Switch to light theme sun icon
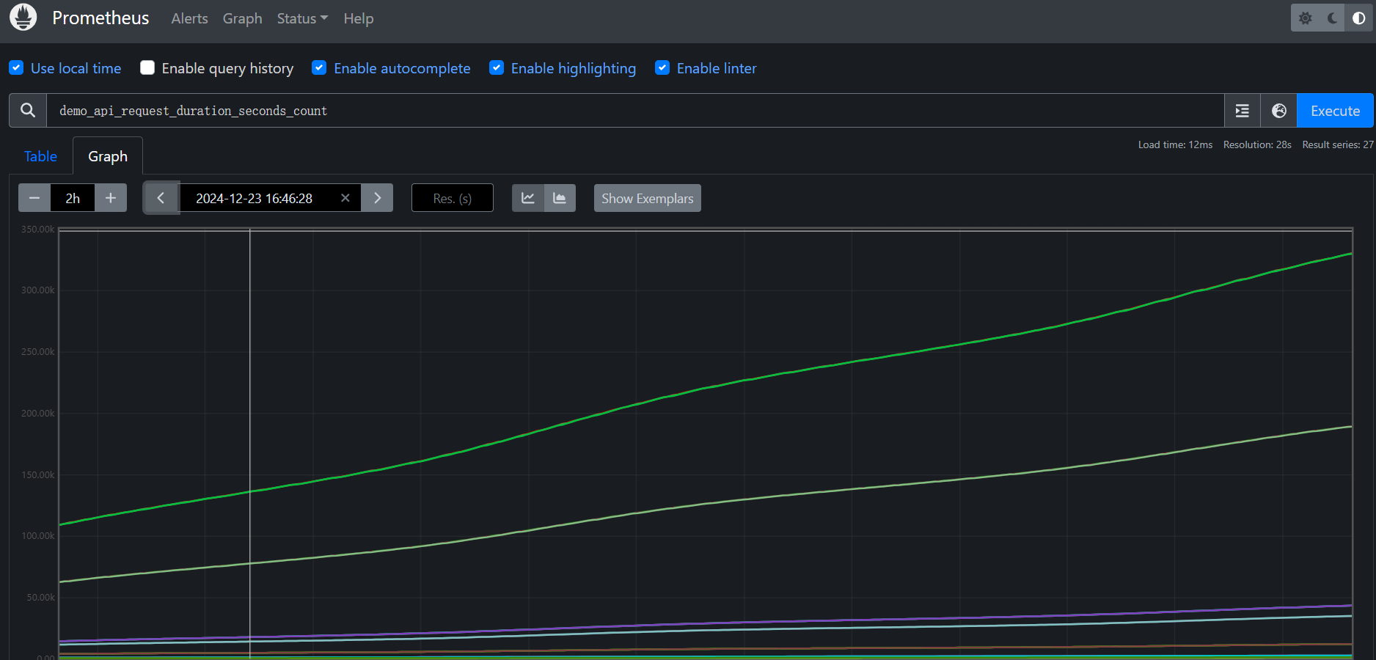The width and height of the screenshot is (1376, 660). pos(1305,18)
